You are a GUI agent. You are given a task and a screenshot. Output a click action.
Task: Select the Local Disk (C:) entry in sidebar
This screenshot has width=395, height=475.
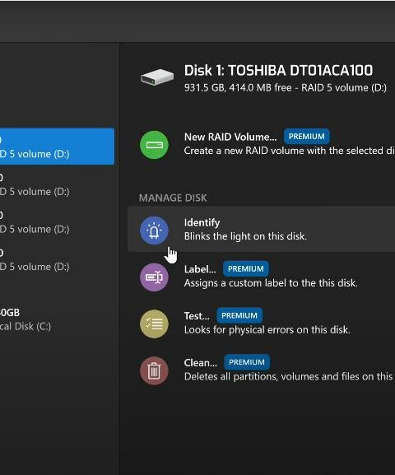click(x=58, y=319)
